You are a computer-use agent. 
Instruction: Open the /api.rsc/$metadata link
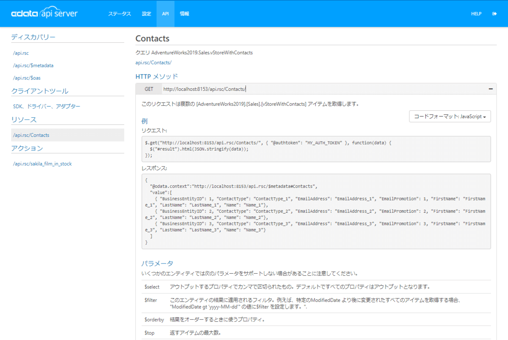tap(33, 65)
